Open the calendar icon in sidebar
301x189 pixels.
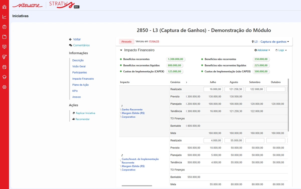[4, 67]
